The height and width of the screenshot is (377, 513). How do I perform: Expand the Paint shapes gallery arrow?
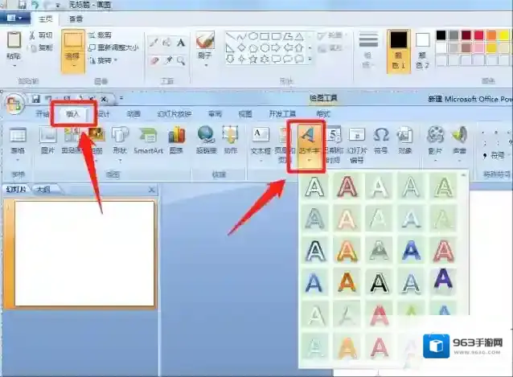[x=310, y=59]
